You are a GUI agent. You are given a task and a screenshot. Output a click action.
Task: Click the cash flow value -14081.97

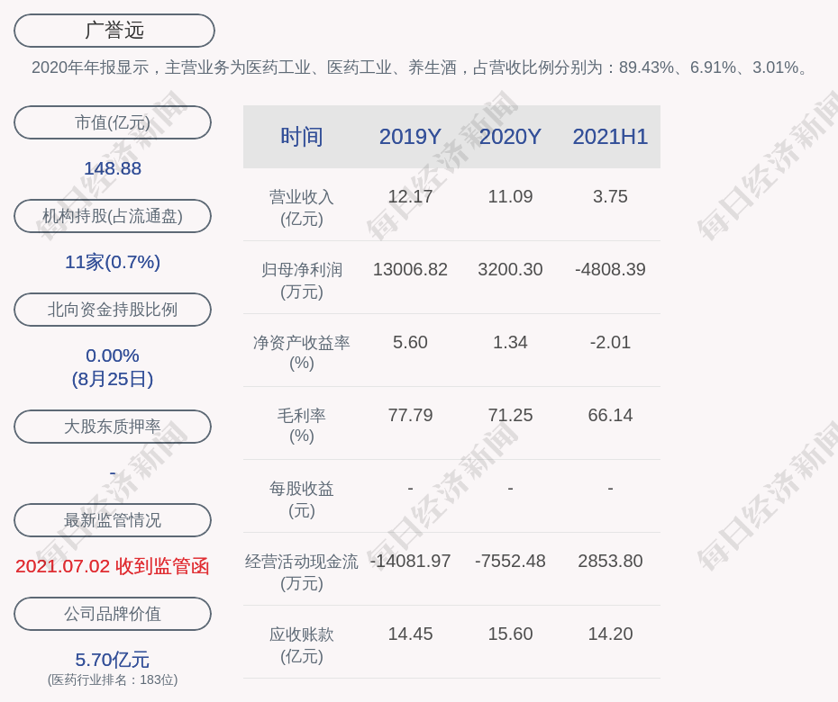pyautogui.click(x=410, y=561)
